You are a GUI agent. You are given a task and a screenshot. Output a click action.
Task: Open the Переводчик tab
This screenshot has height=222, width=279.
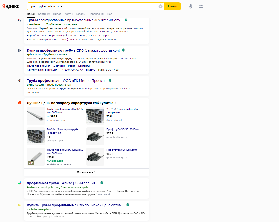coord(96,14)
